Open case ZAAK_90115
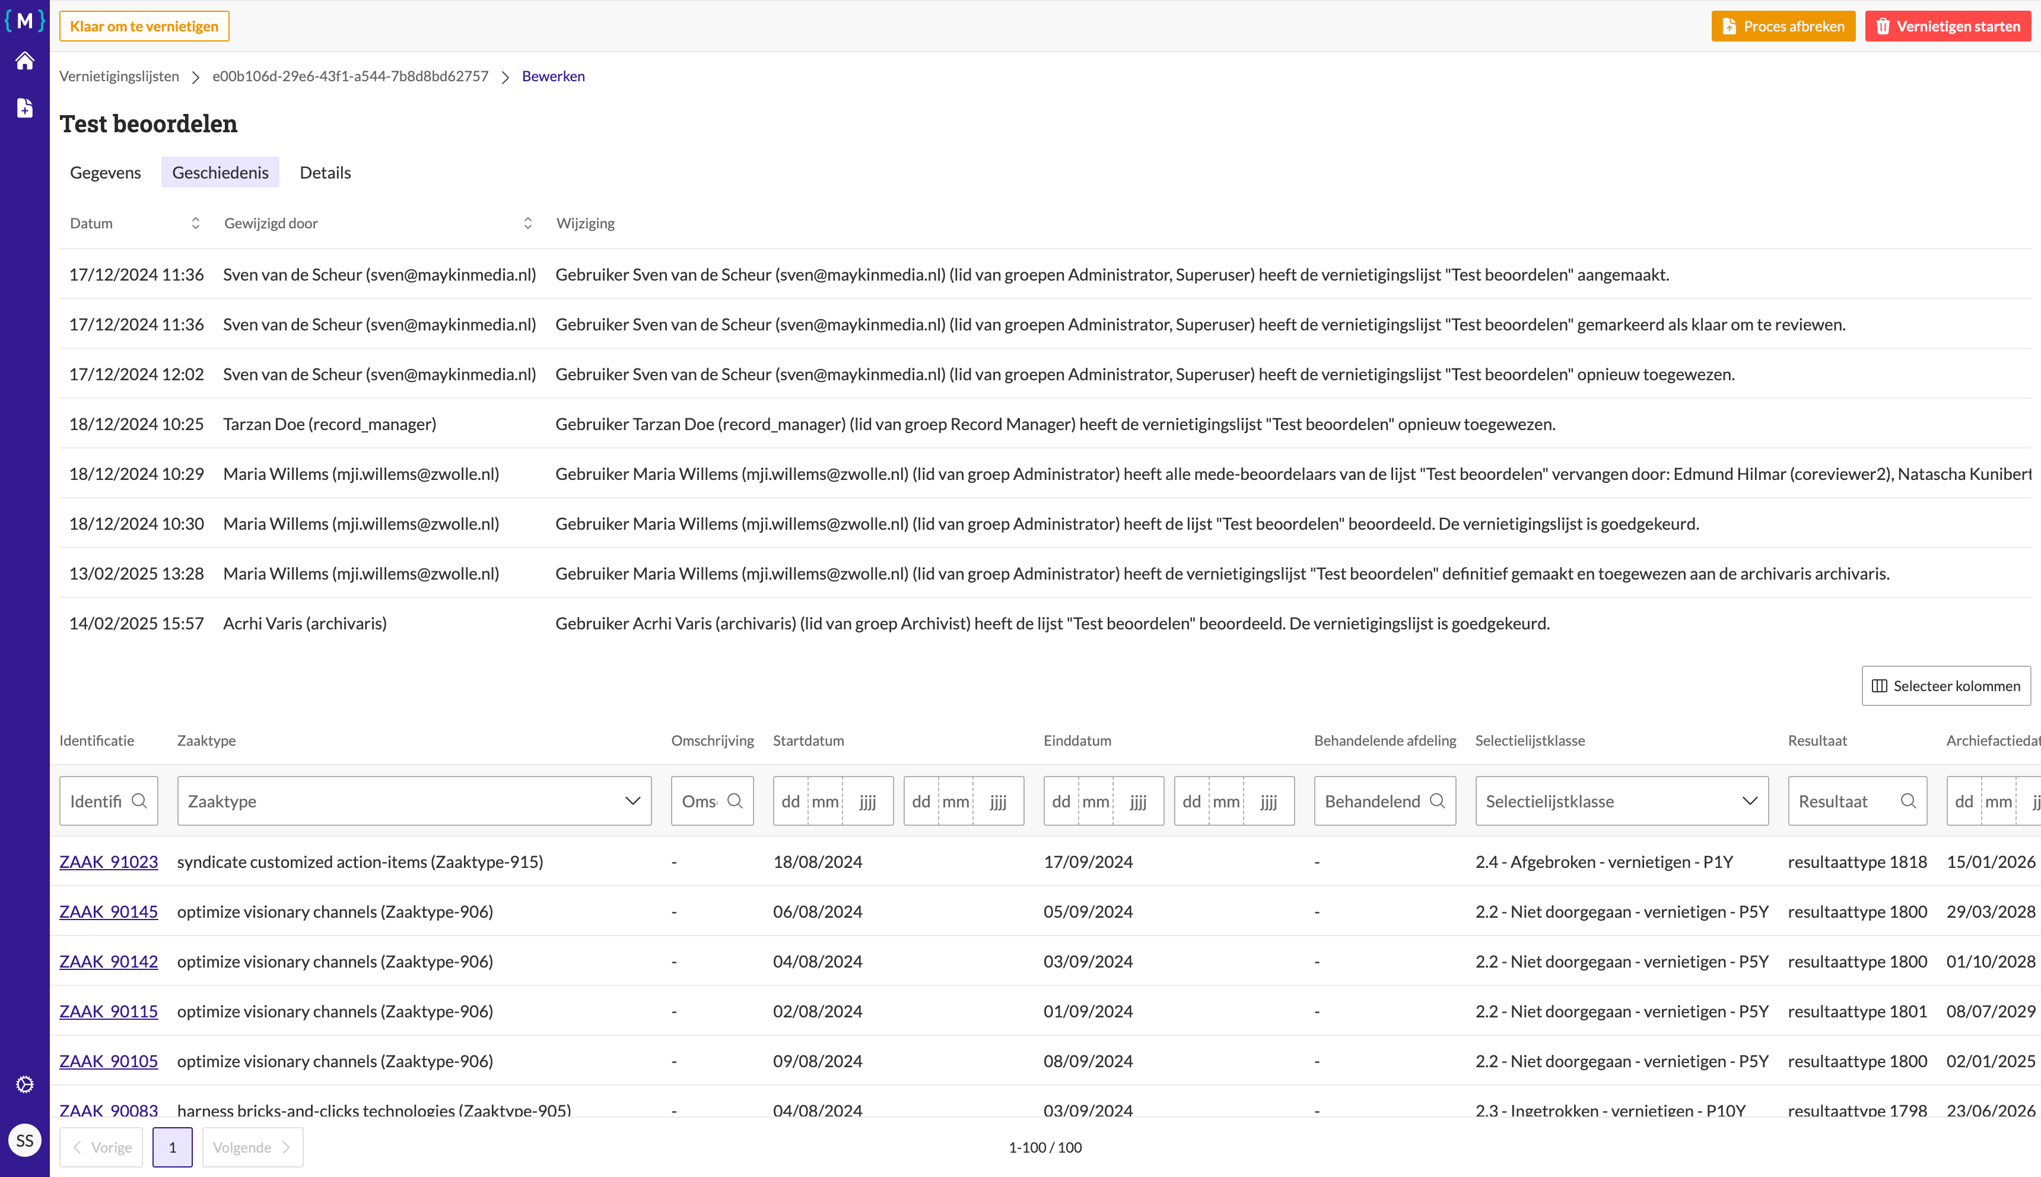The width and height of the screenshot is (2041, 1177). point(109,1011)
